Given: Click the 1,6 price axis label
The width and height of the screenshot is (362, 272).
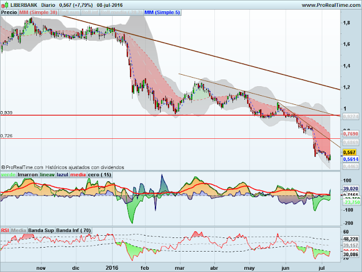Looking at the screenshot, I should [x=347, y=44].
